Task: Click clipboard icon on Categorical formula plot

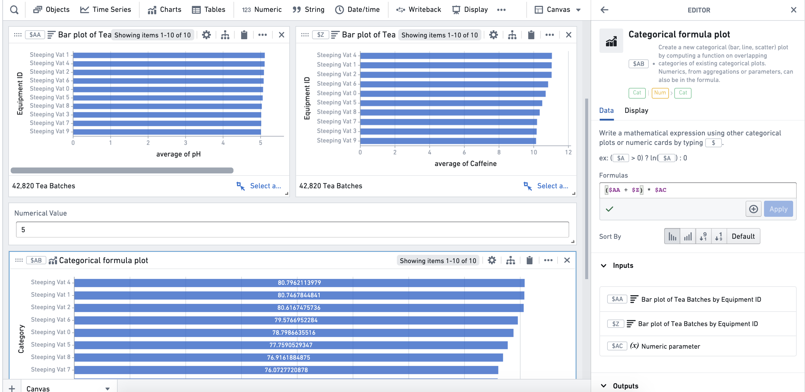Action: coord(529,260)
